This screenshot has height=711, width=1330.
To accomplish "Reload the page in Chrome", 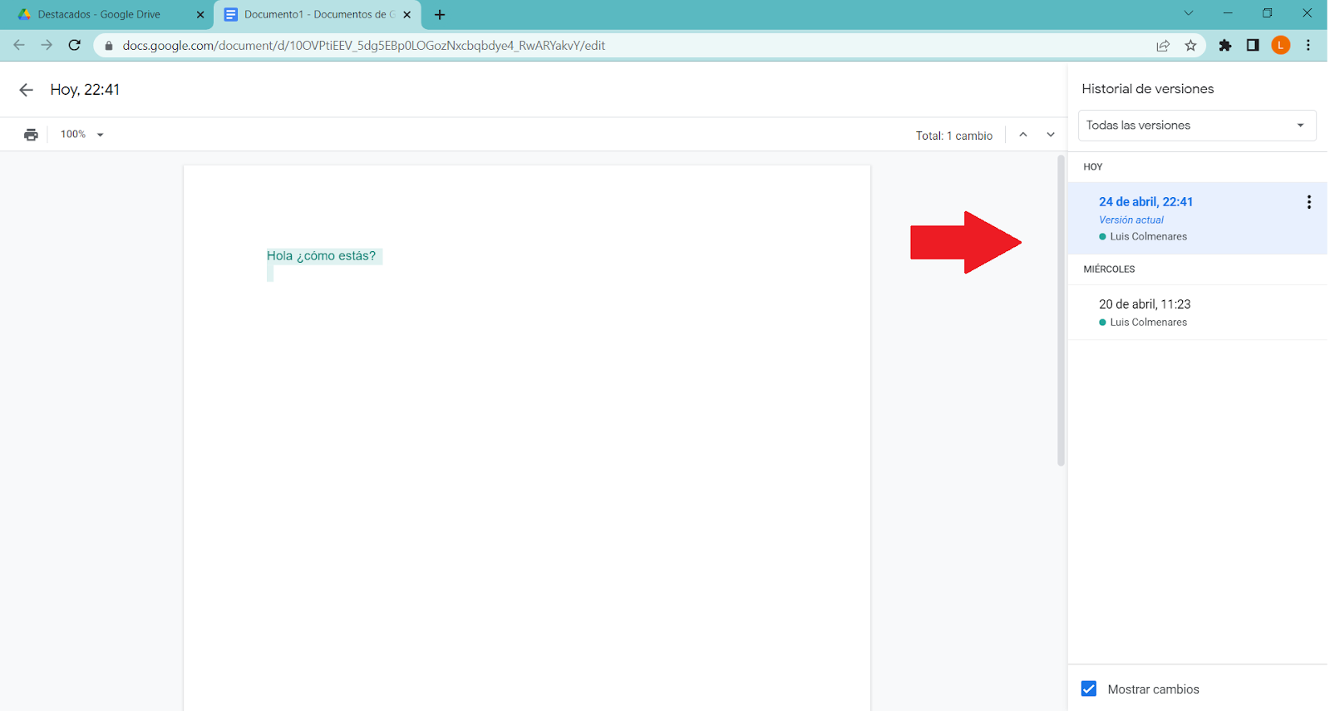I will [x=75, y=45].
